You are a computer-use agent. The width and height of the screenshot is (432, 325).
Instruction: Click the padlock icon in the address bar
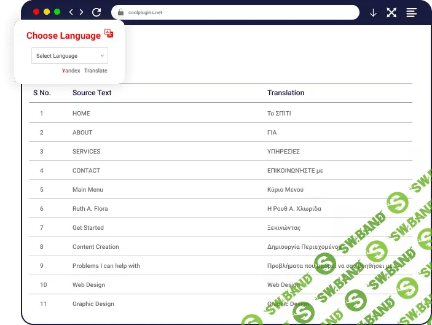[x=120, y=12]
